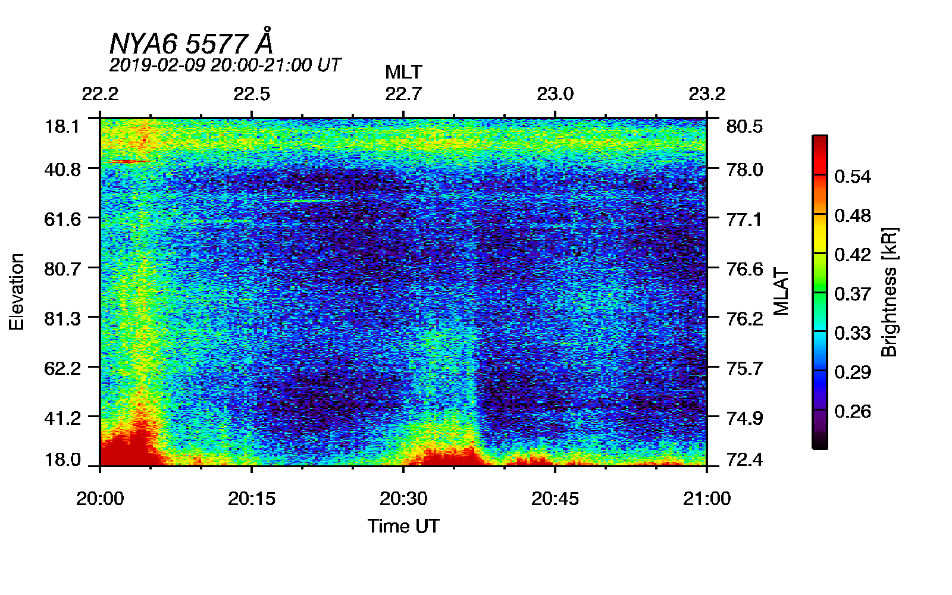Click colorbar value '0.48'

click(853, 215)
